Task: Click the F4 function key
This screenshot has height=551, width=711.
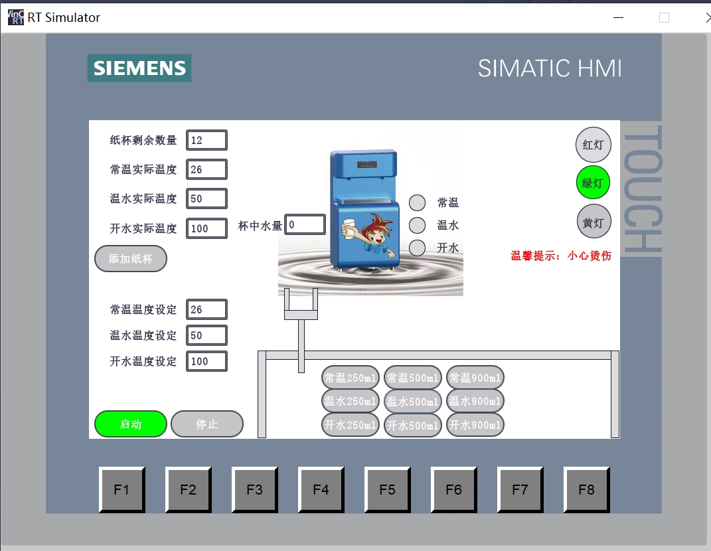Action: tap(321, 490)
